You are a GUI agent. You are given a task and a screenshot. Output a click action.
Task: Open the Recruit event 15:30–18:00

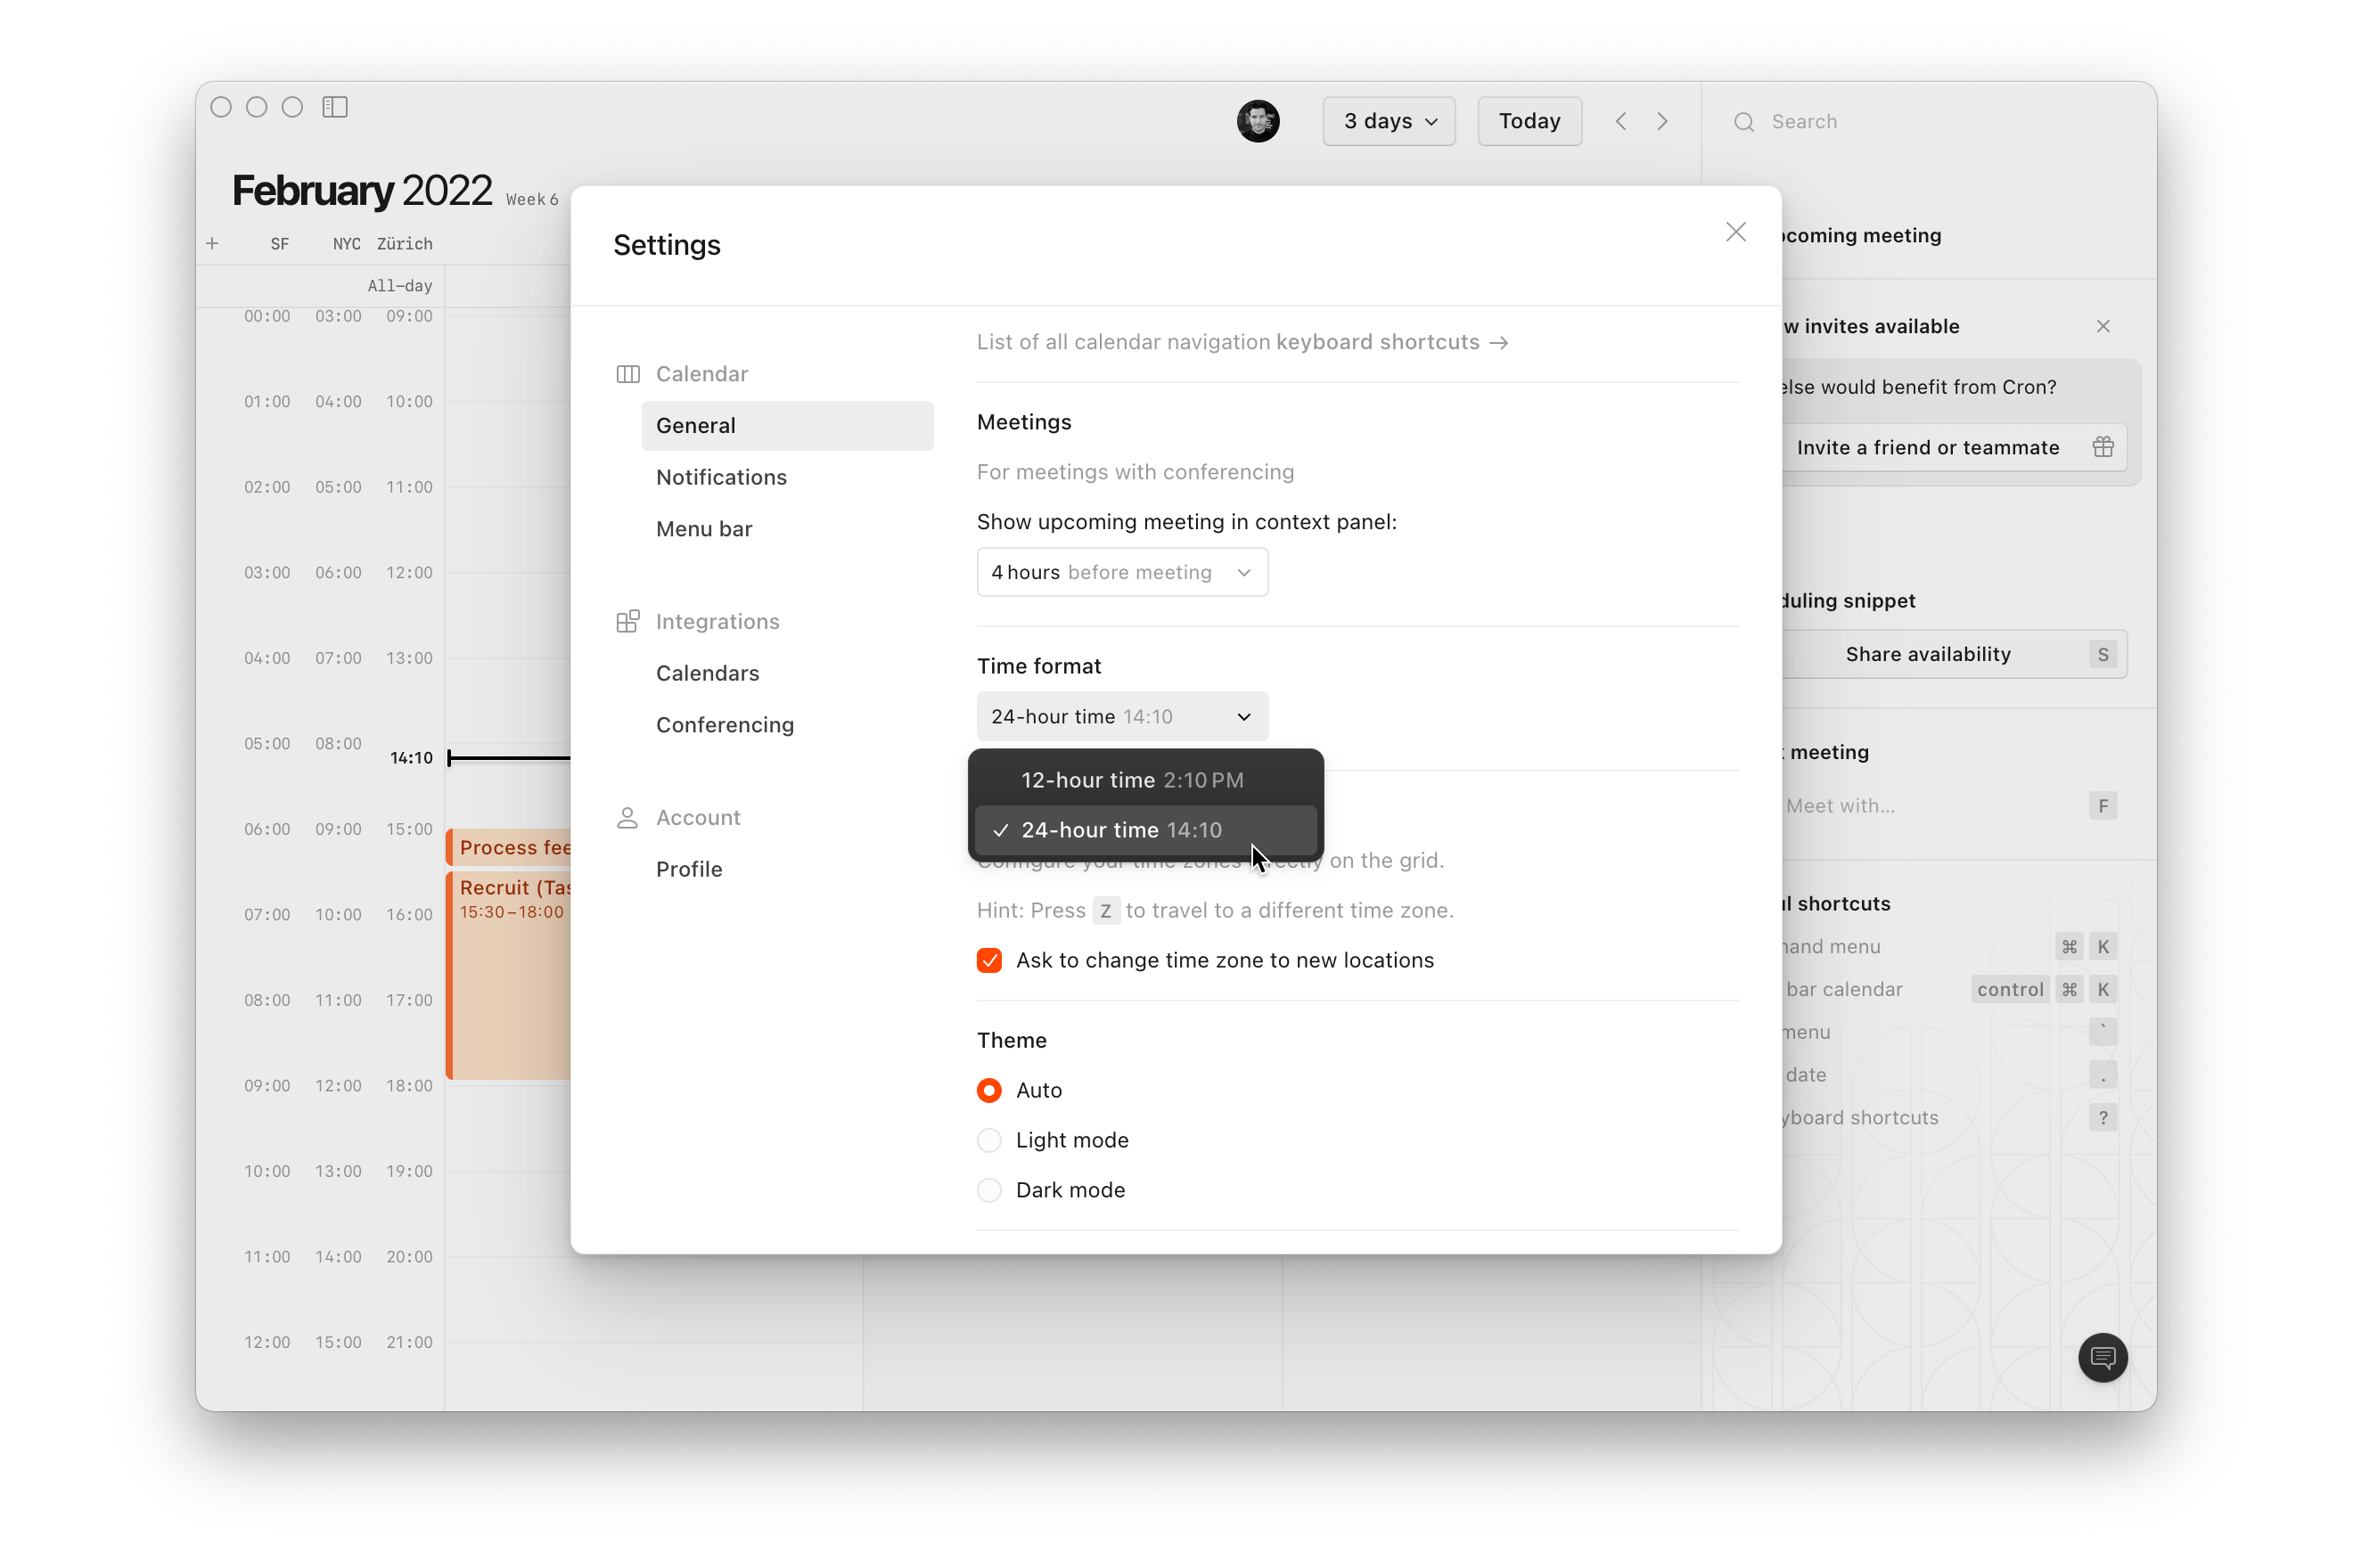pos(509,975)
